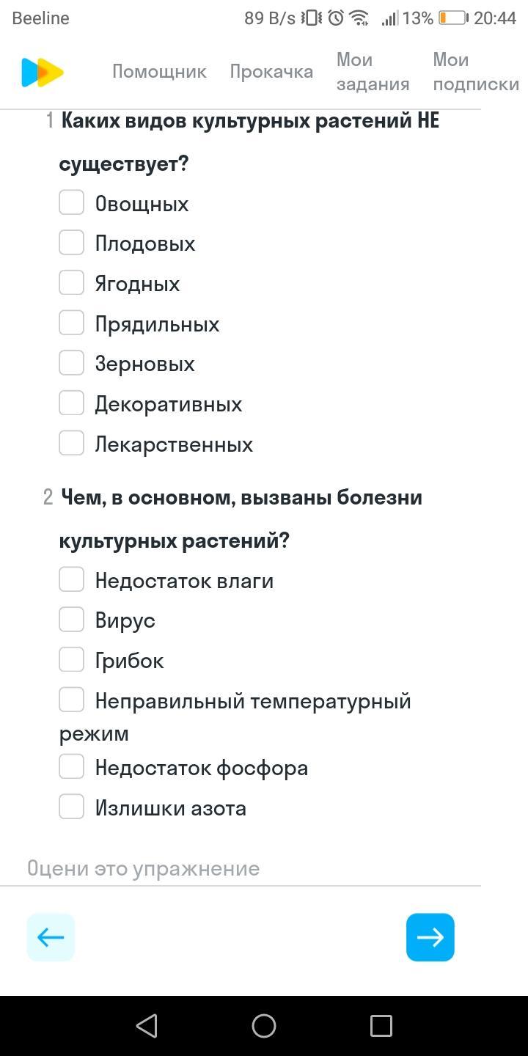Check the Недостаток фосфора option
Image resolution: width=528 pixels, height=1056 pixels.
pyautogui.click(x=72, y=767)
